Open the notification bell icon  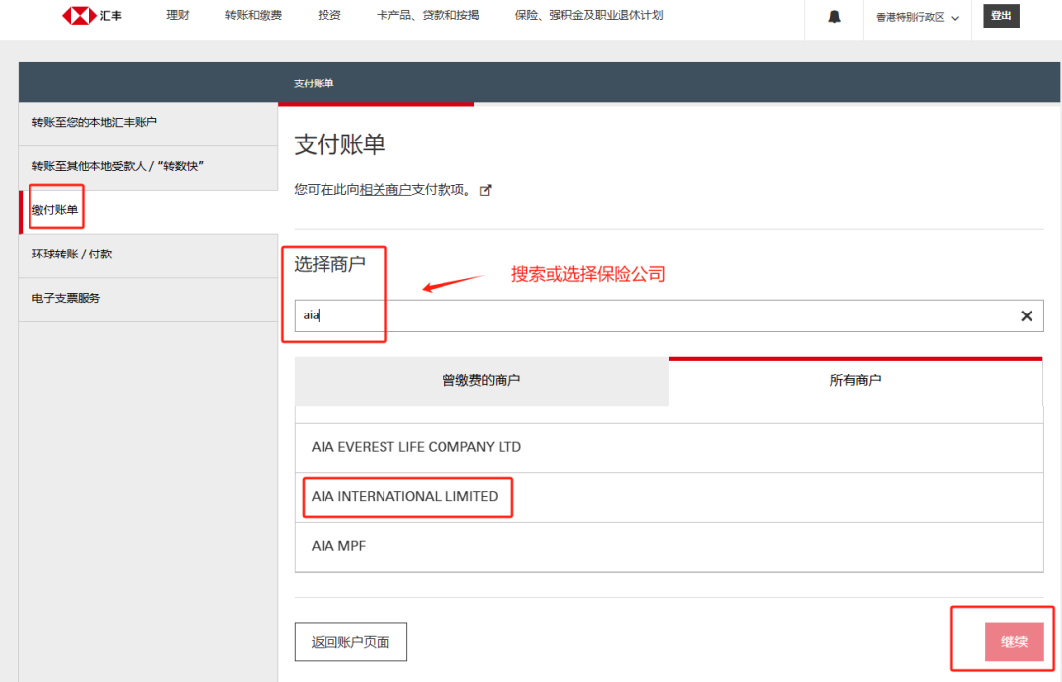click(x=834, y=17)
